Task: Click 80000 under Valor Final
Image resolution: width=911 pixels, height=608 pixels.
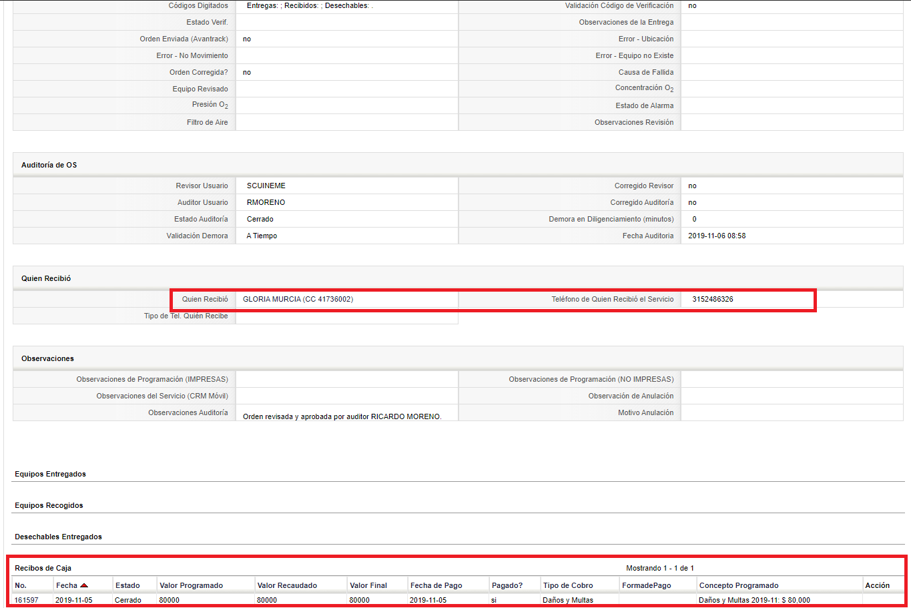Action: pyautogui.click(x=360, y=600)
